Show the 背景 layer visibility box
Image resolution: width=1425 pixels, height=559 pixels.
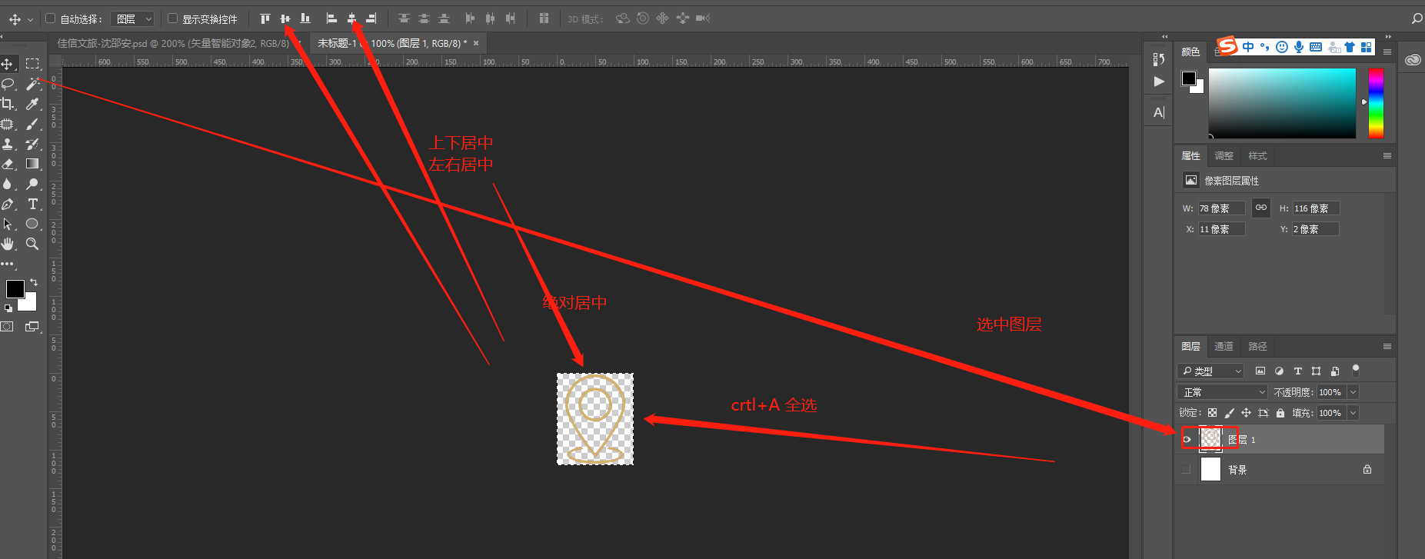tap(1187, 469)
